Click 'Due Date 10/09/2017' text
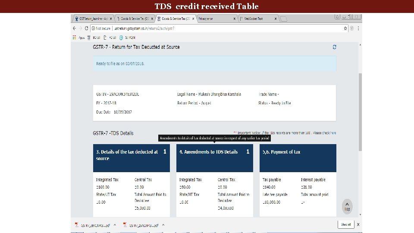Screen dimensions: 414x233 114,112
